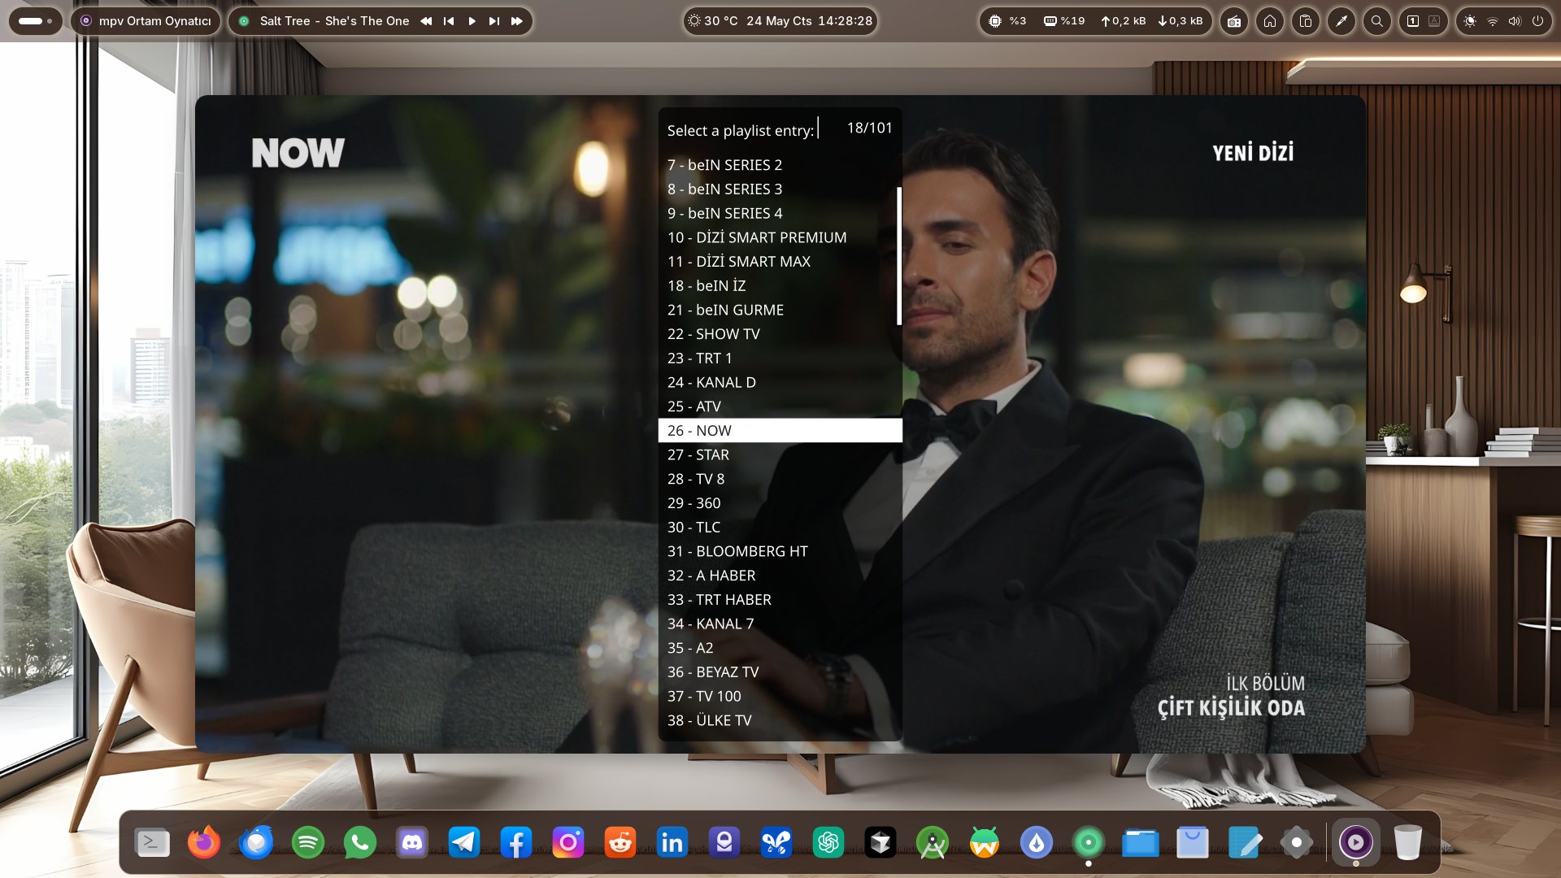
Task: Activate the color picker eyedropper icon
Action: [x=1341, y=21]
